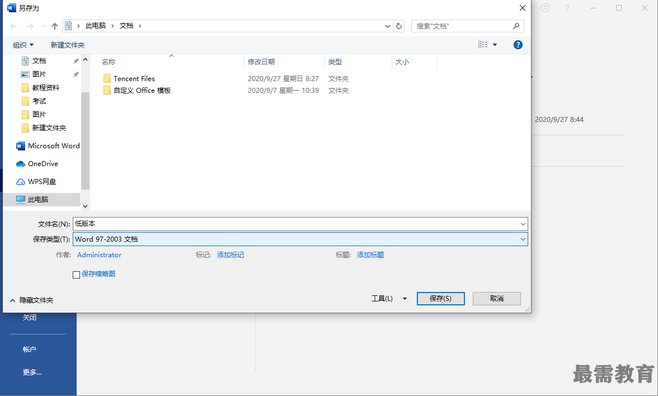Close the 另存为 dialog
Screen dimensions: 658x396
click(523, 8)
